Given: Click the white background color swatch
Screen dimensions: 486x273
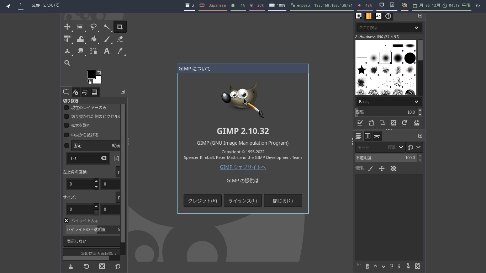Looking at the screenshot, I should click(x=98, y=80).
